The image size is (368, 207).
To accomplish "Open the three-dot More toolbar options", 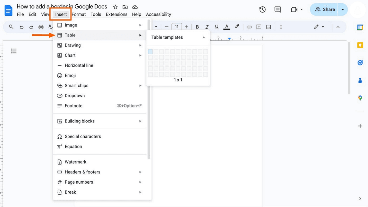I will pos(281,27).
